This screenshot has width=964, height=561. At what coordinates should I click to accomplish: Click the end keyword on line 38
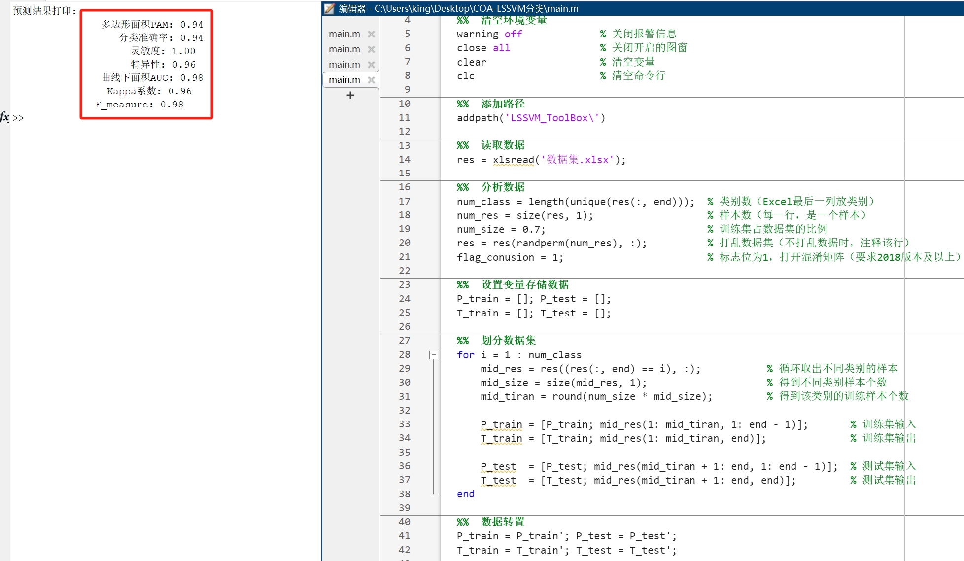465,494
